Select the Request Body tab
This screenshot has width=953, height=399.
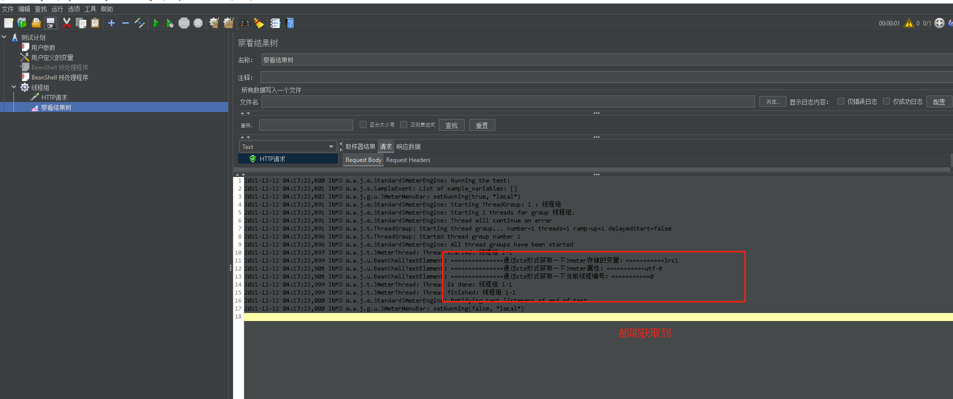[x=364, y=160]
